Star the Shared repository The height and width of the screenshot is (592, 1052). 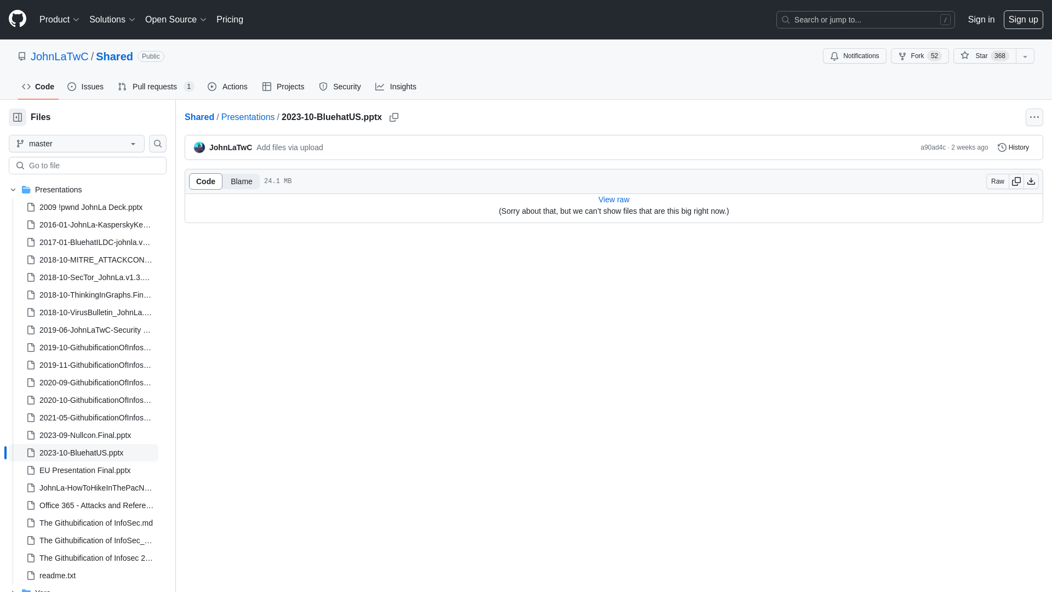[x=985, y=56]
